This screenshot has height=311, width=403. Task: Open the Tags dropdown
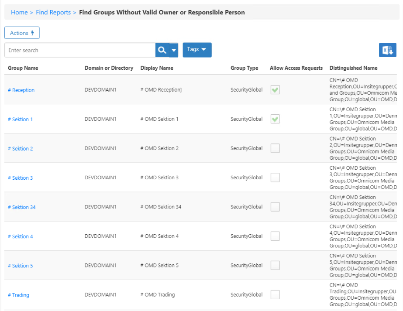196,50
